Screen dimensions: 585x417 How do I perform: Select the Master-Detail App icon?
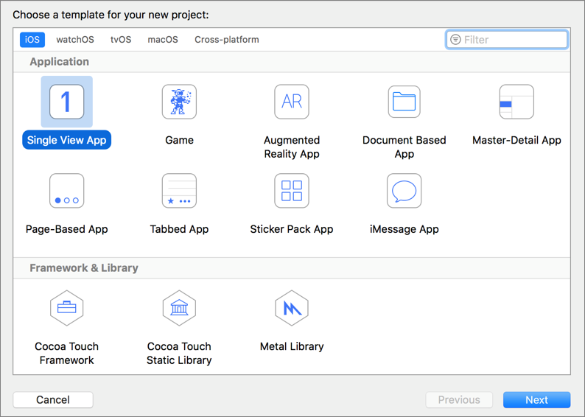(516, 102)
